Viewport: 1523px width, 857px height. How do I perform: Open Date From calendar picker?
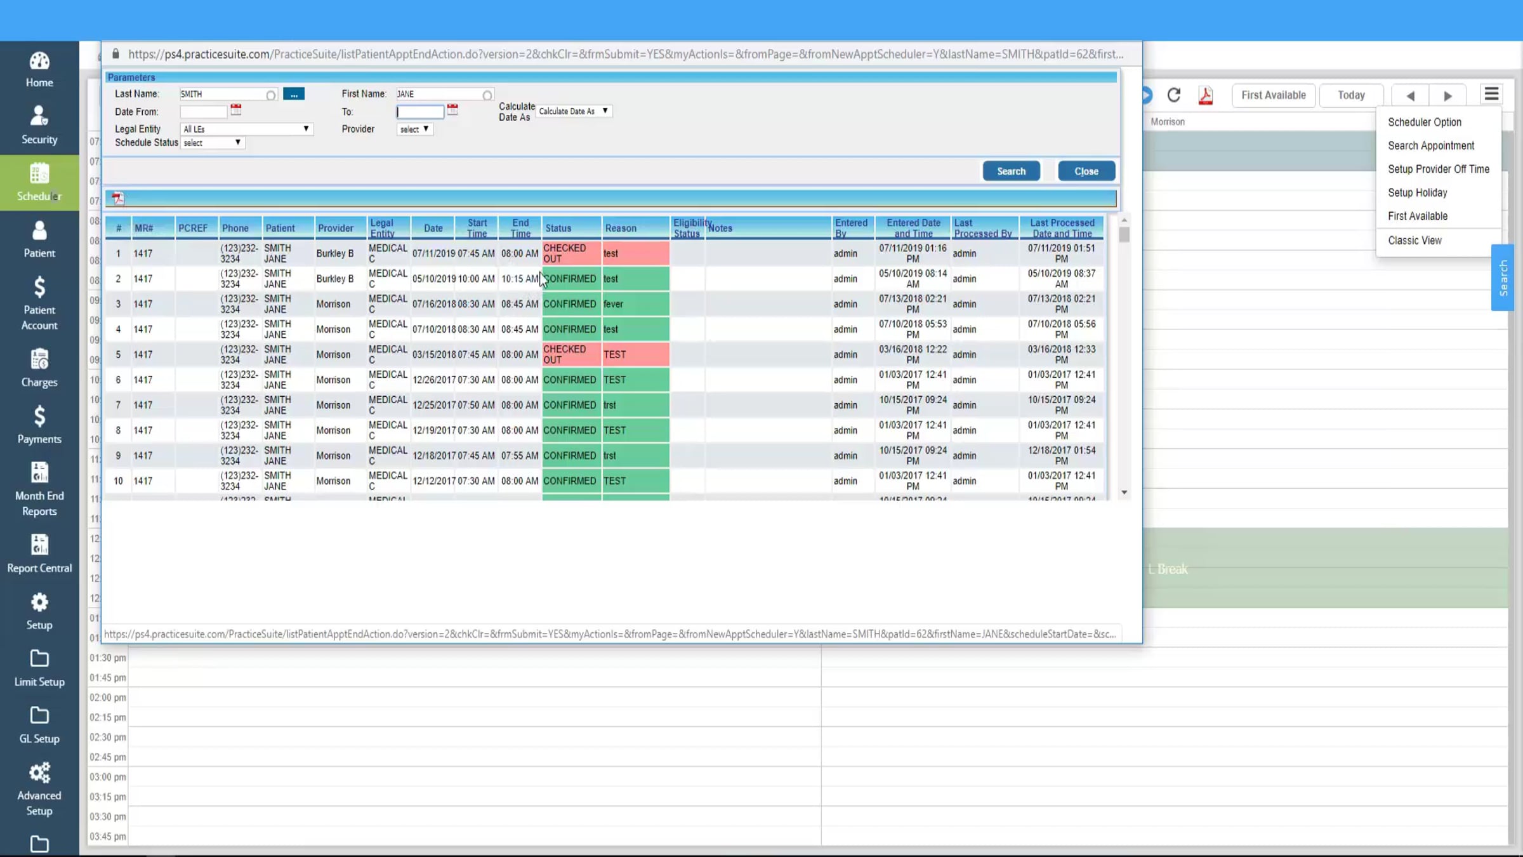(x=236, y=110)
